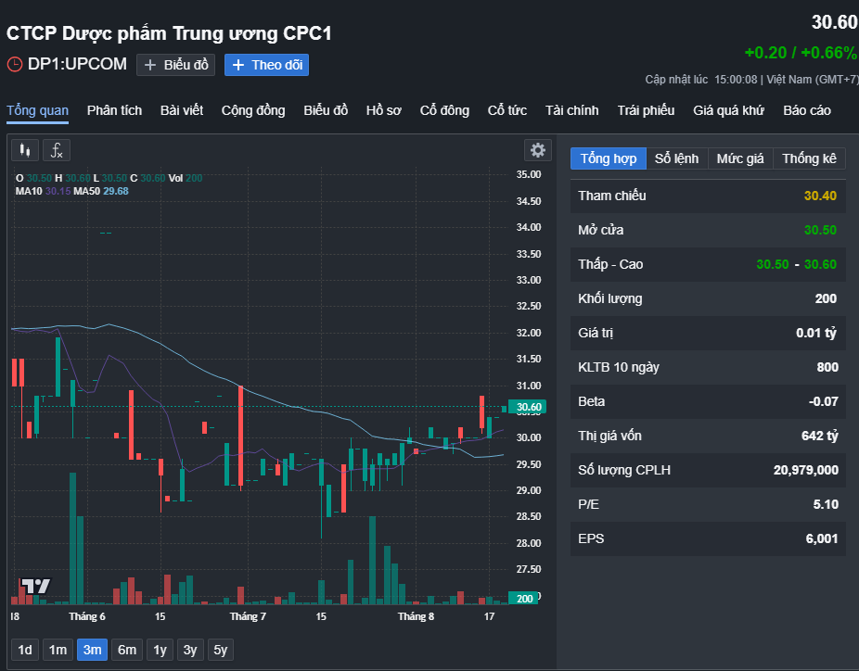Click the 200 volume label on axis
Image resolution: width=859 pixels, height=671 pixels.
tap(524, 598)
